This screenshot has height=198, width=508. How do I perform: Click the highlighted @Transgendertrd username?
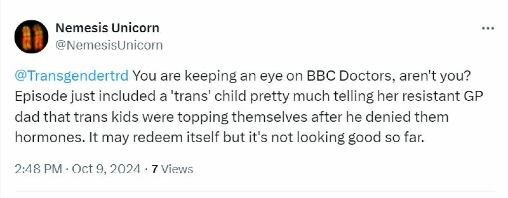point(70,76)
